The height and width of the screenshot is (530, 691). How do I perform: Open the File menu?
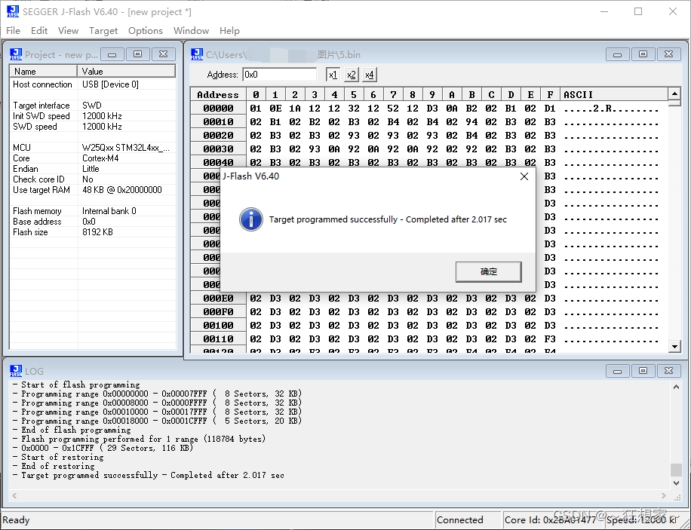[x=13, y=31]
